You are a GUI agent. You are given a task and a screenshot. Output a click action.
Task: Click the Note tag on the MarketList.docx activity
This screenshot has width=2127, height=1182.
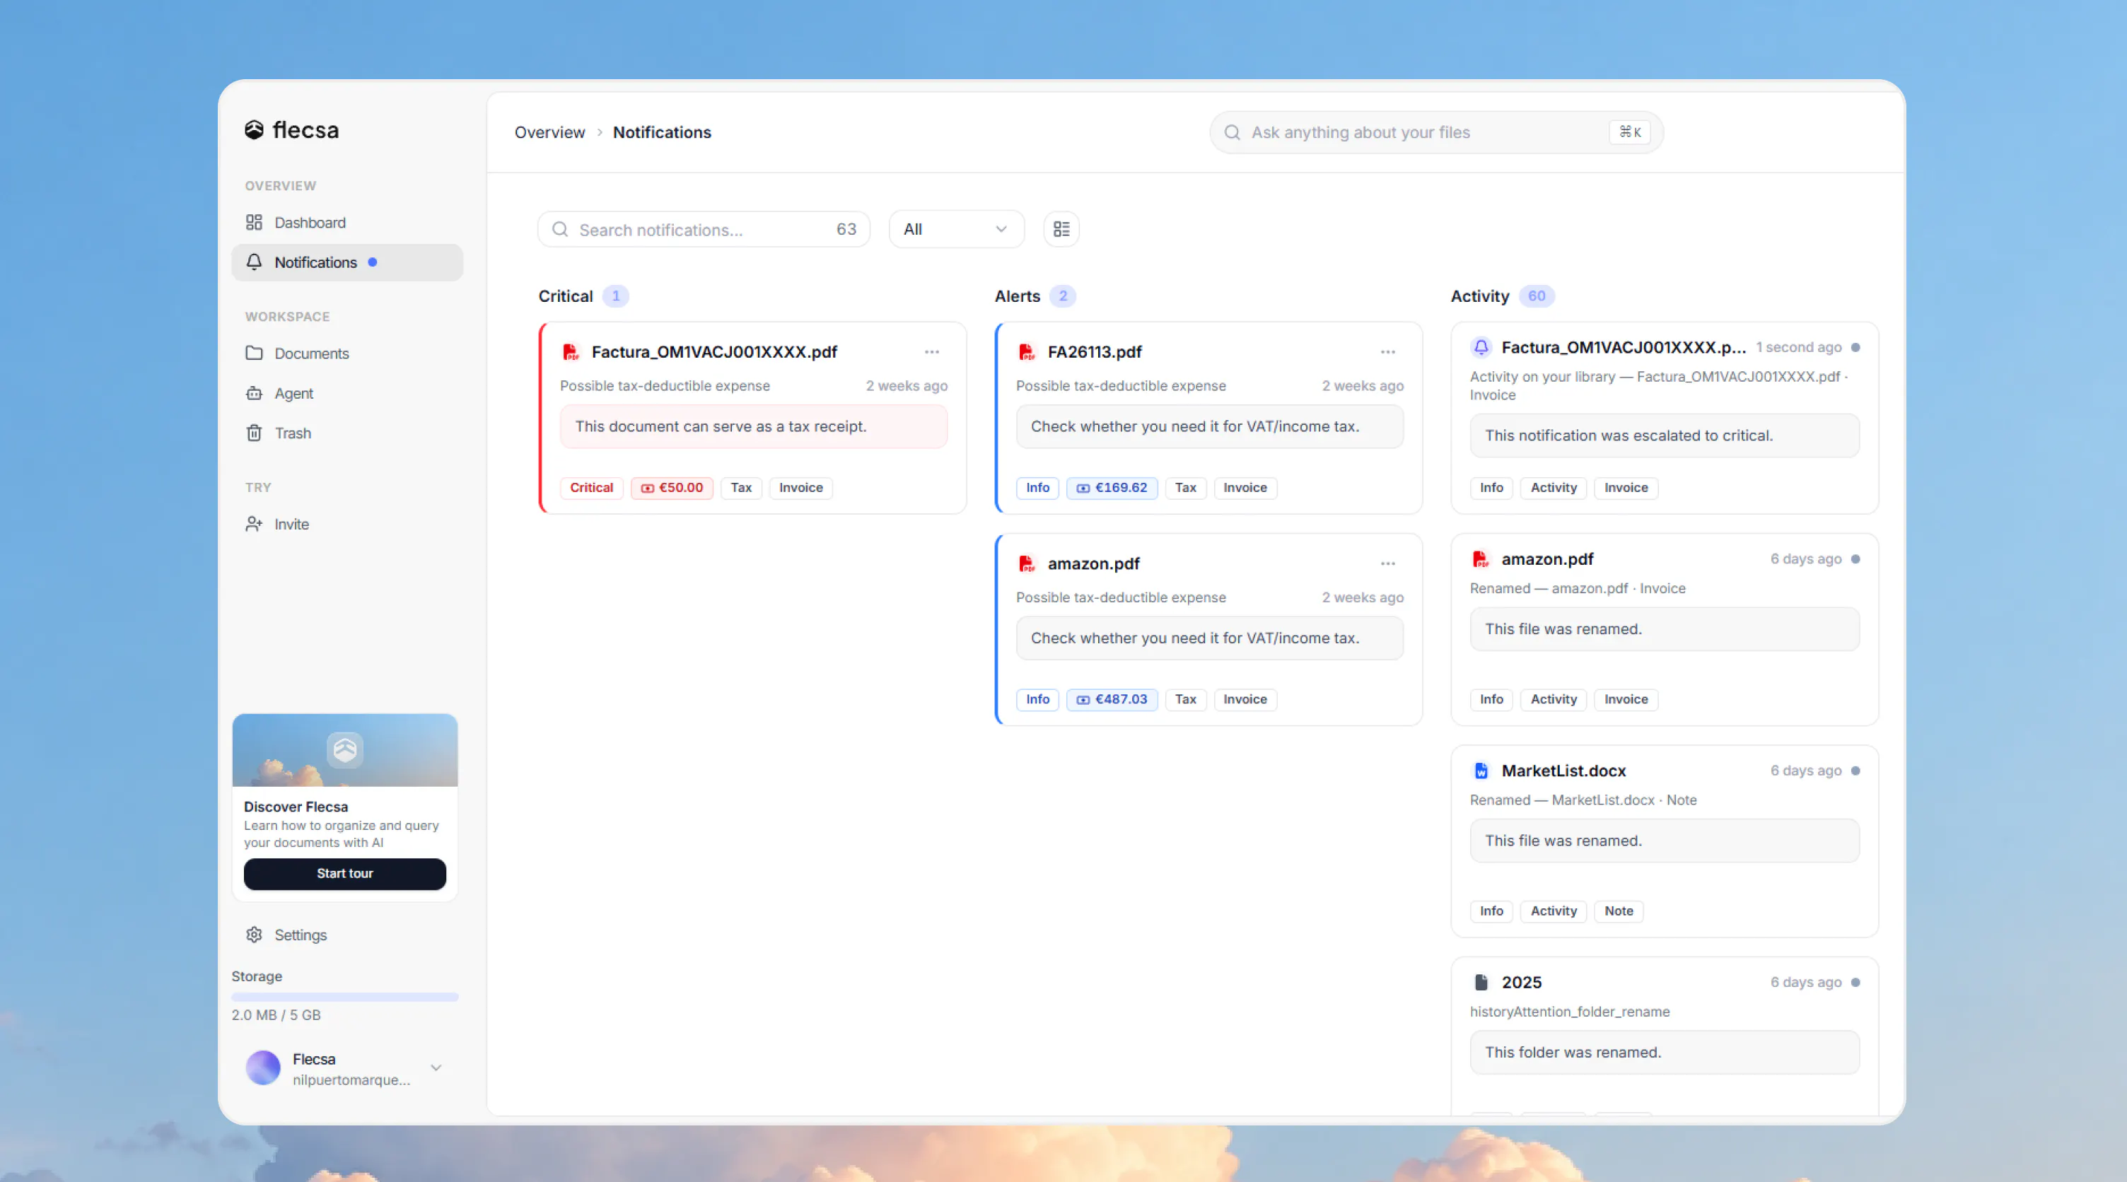(1618, 910)
